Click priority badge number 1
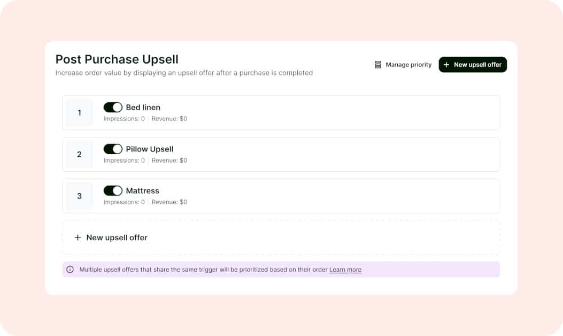The width and height of the screenshot is (563, 336). point(79,112)
